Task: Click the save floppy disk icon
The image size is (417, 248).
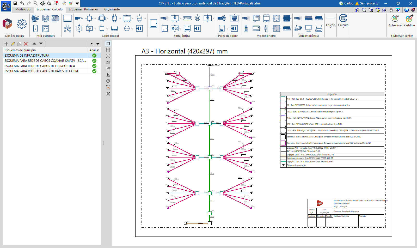Action: point(15,3)
